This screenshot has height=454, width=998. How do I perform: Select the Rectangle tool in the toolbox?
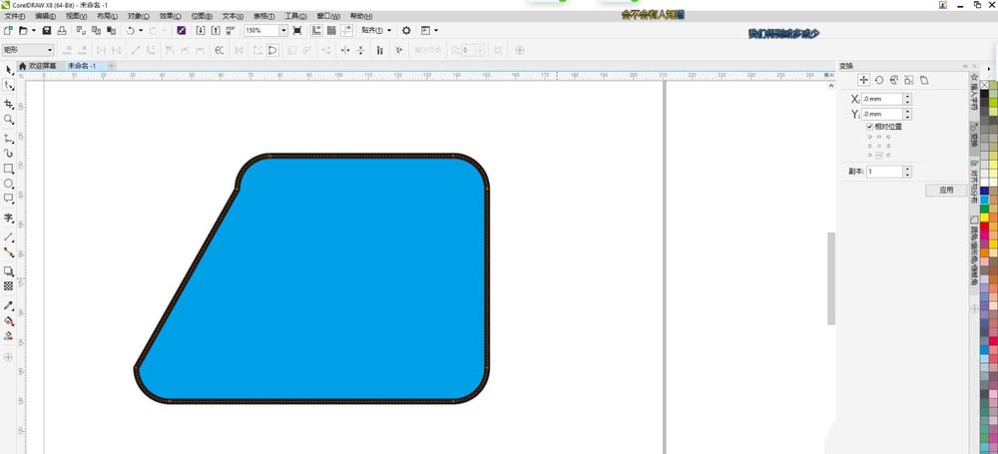(x=9, y=169)
